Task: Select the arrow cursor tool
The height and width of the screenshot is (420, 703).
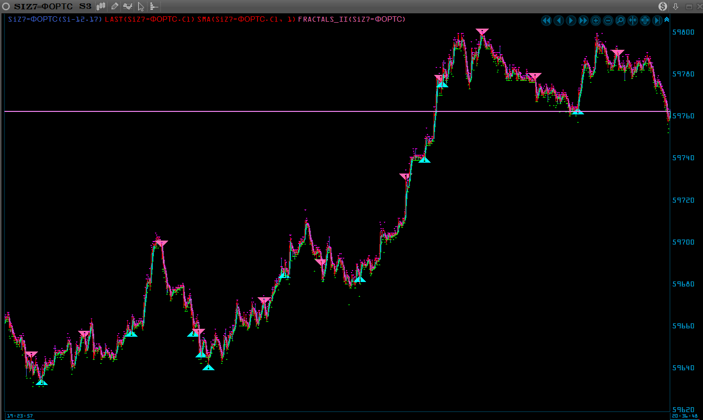Action: pos(141,6)
